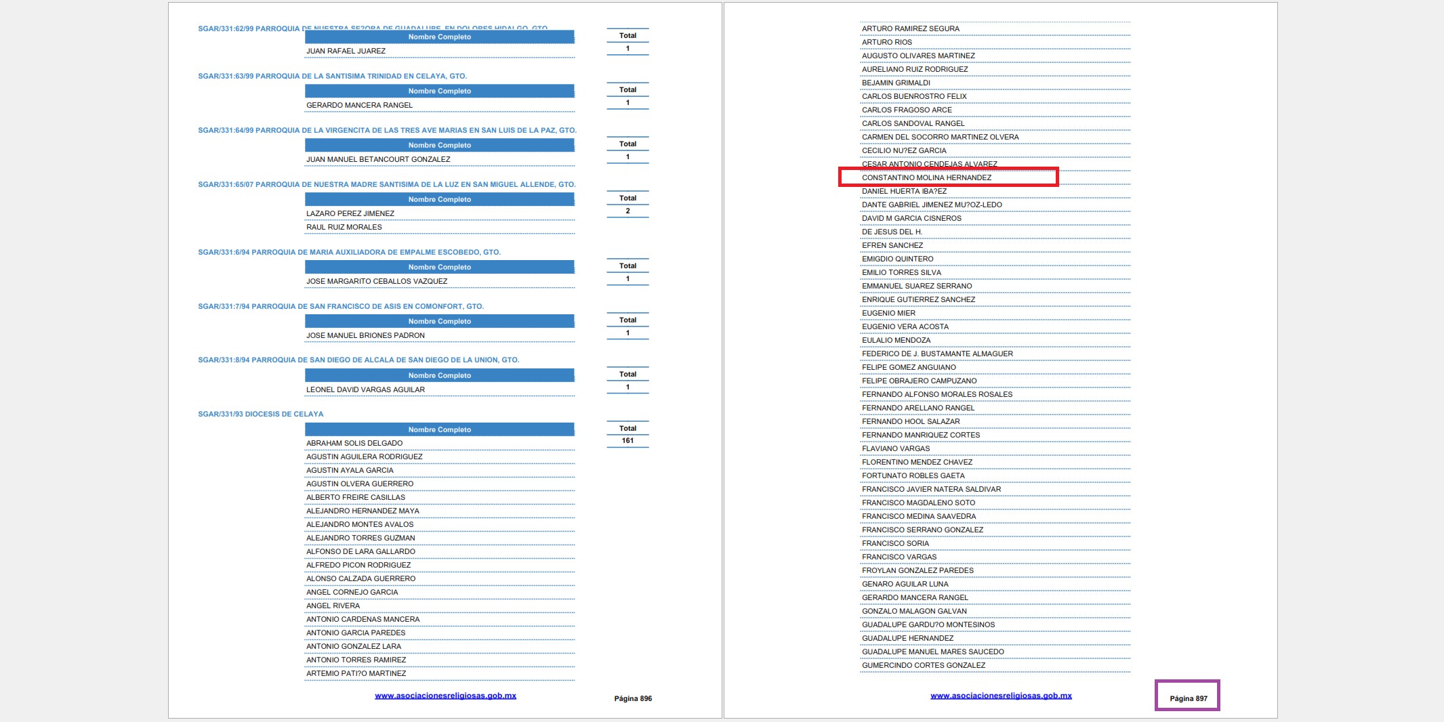Click the Página 897 page number
This screenshot has width=1444, height=722.
tap(1188, 698)
